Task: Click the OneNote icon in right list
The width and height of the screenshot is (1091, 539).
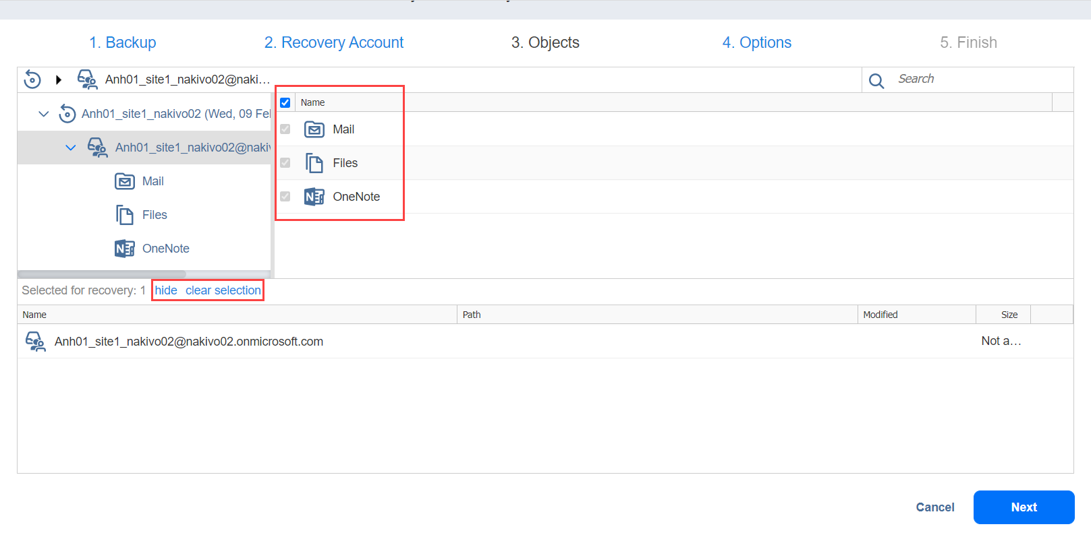Action: (x=314, y=197)
